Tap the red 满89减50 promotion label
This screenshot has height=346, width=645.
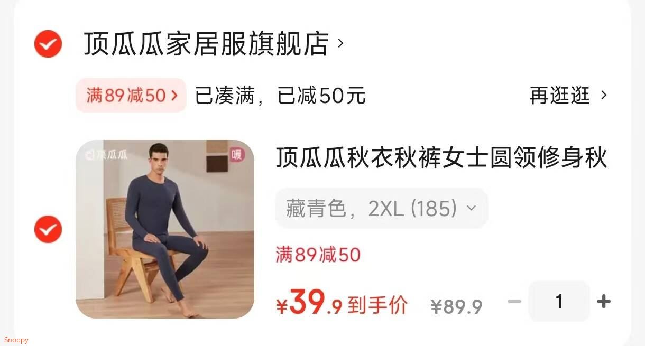(x=318, y=255)
